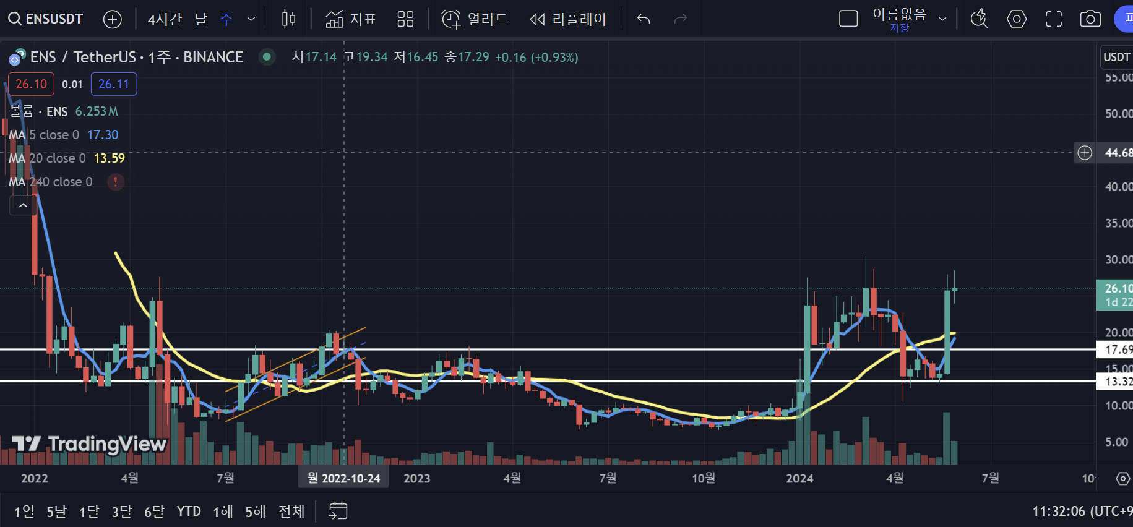Screen dimensions: 1133x527
Task: Open the ENS symbol logo icon
Action: pos(17,58)
